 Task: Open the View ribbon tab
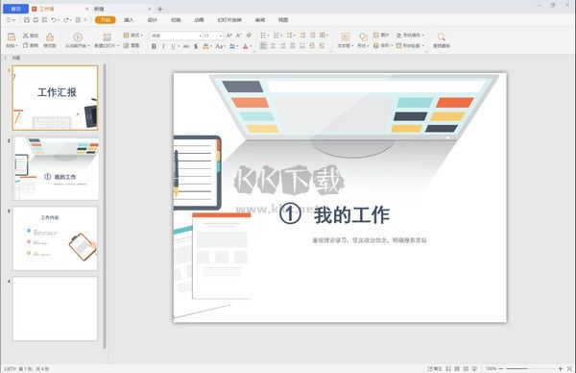283,20
